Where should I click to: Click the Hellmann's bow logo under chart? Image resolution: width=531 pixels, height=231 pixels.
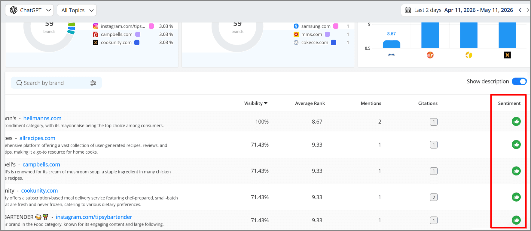point(391,55)
